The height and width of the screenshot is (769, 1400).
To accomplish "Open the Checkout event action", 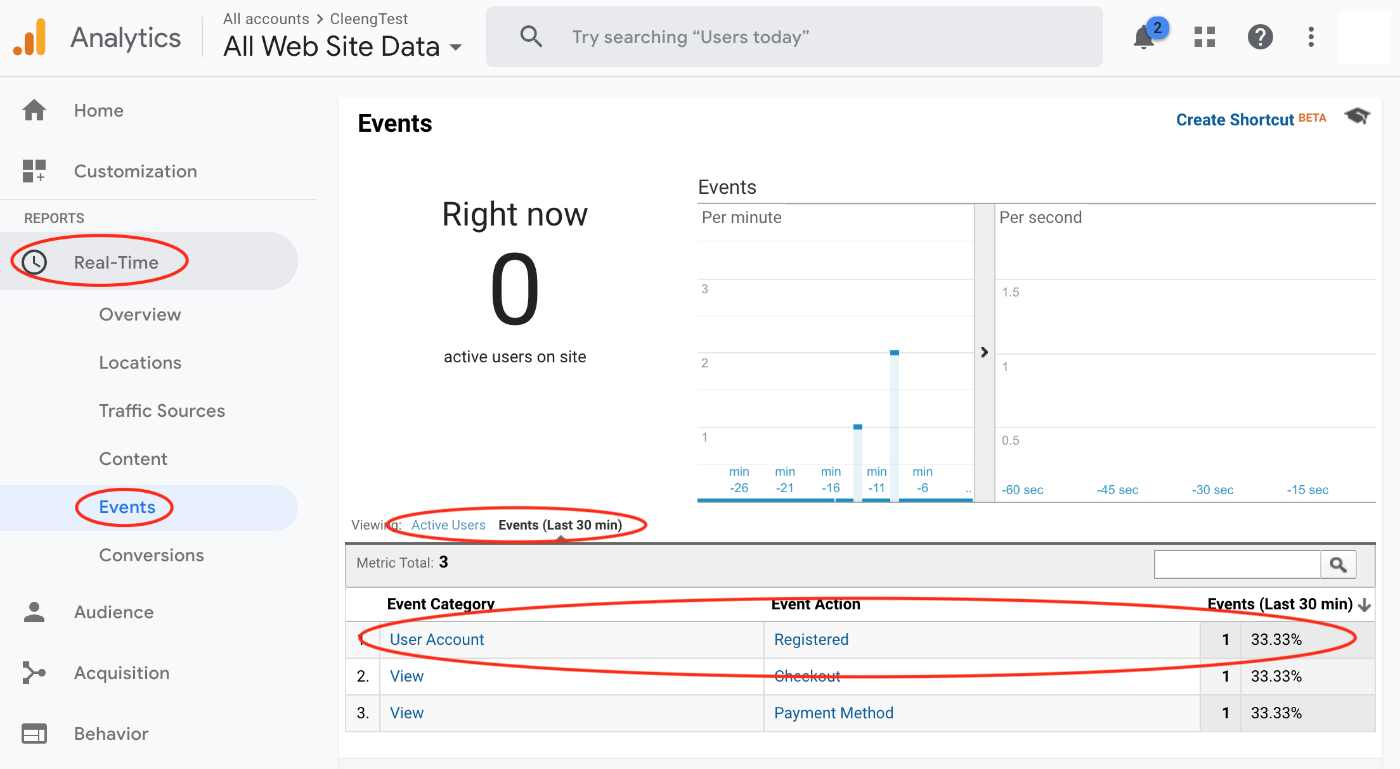I will tap(807, 677).
